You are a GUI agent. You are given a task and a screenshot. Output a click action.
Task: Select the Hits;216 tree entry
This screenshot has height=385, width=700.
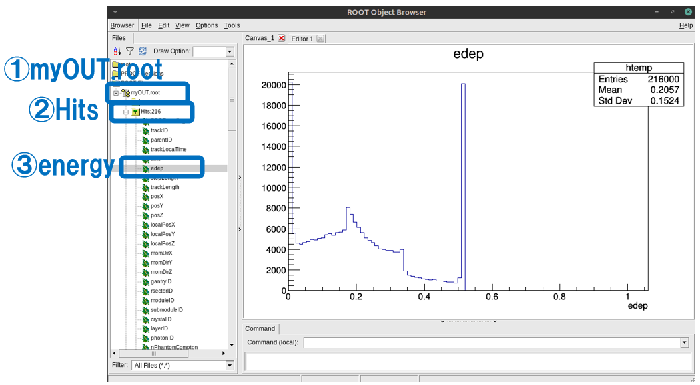(151, 112)
